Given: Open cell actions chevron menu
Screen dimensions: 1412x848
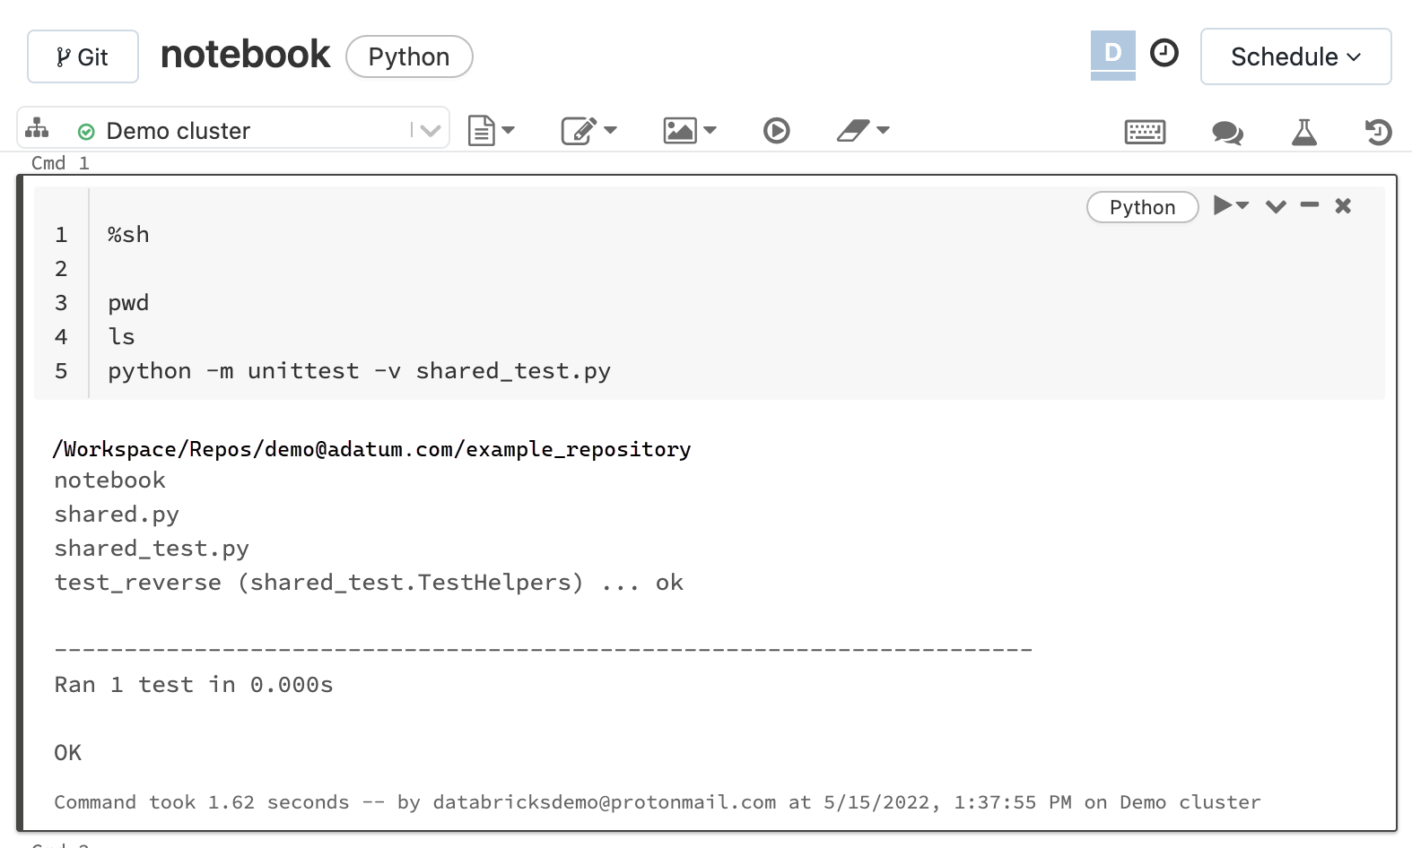Looking at the screenshot, I should [x=1276, y=206].
